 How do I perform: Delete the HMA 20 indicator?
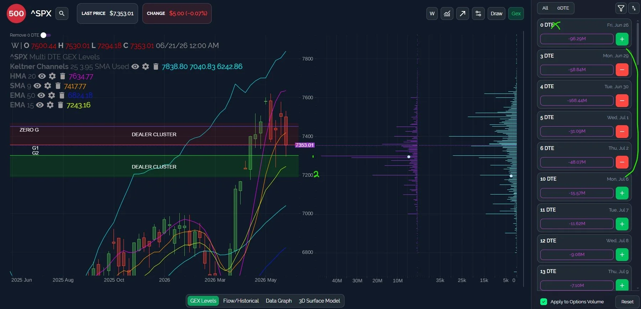tap(63, 76)
